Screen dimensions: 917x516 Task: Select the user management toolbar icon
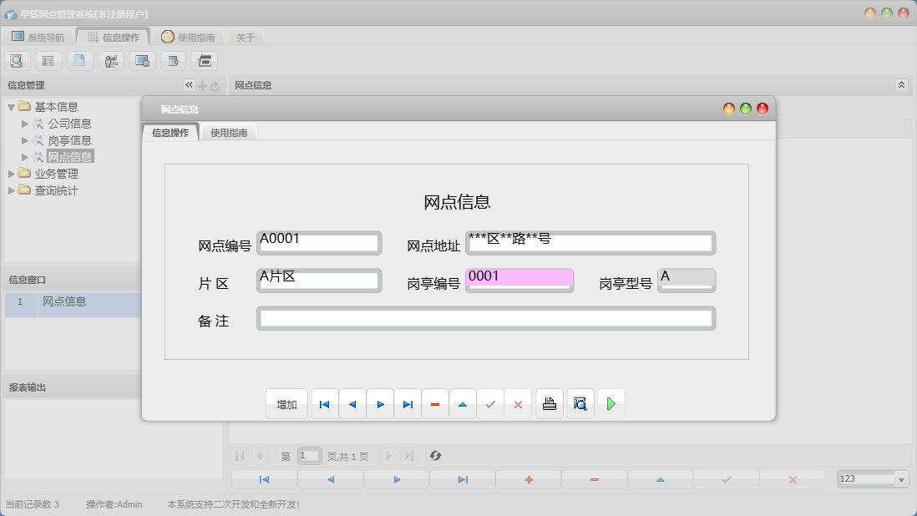tap(111, 60)
